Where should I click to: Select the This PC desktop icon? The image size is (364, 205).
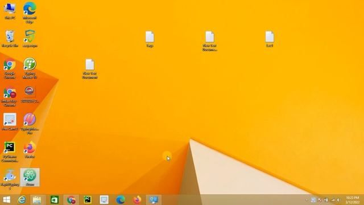(x=10, y=11)
